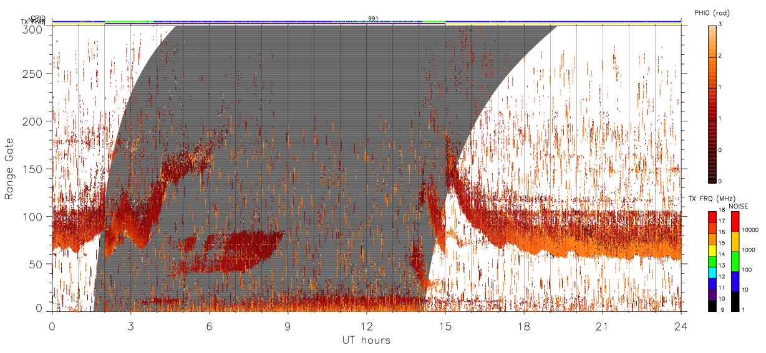Pick the yellow swatch in NOISE legend
The height and width of the screenshot is (353, 766).
coord(734,242)
